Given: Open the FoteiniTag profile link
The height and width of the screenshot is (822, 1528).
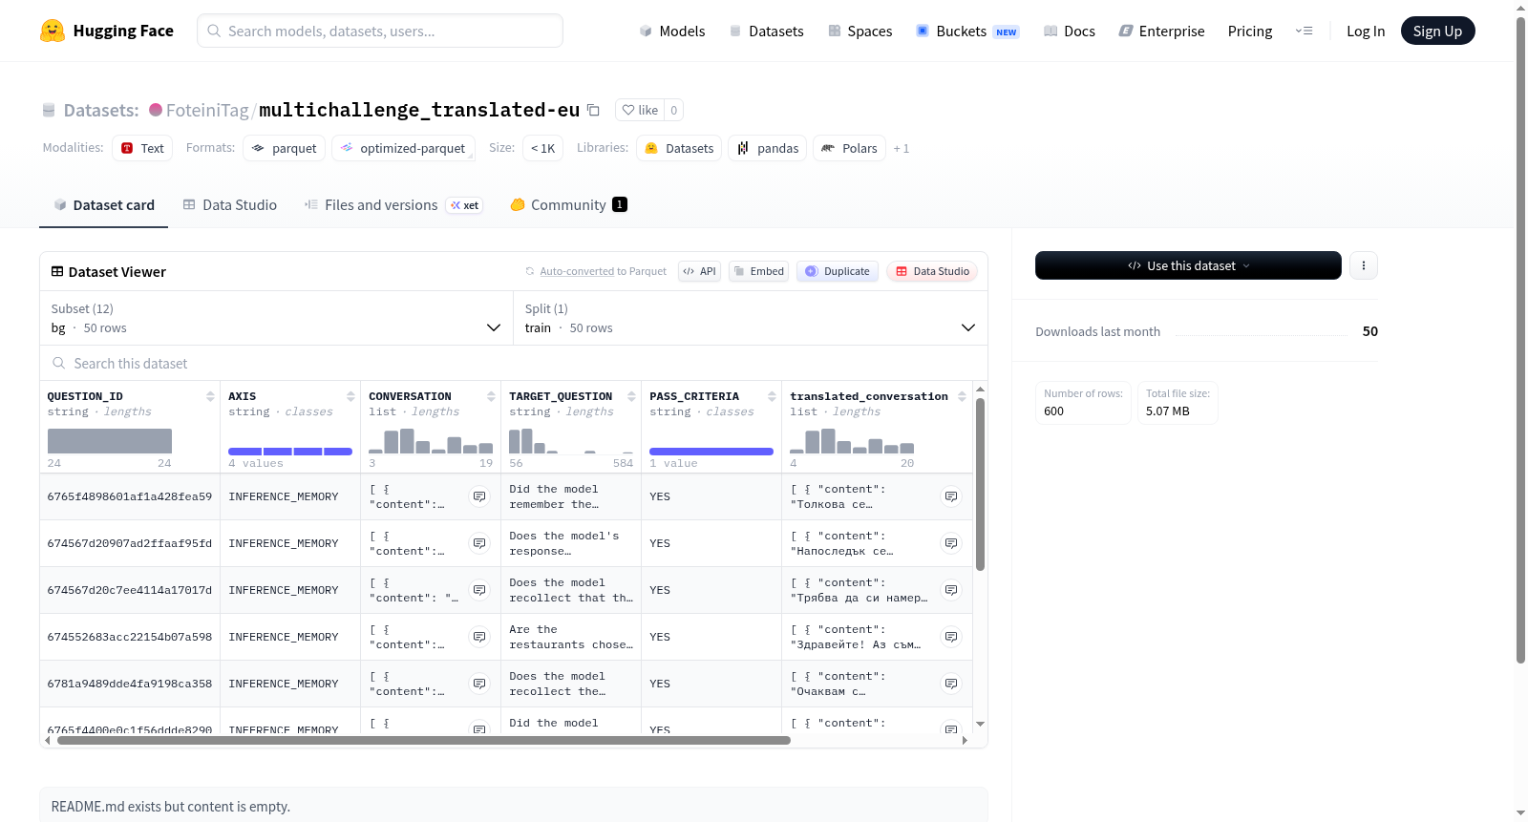Looking at the screenshot, I should [x=207, y=110].
